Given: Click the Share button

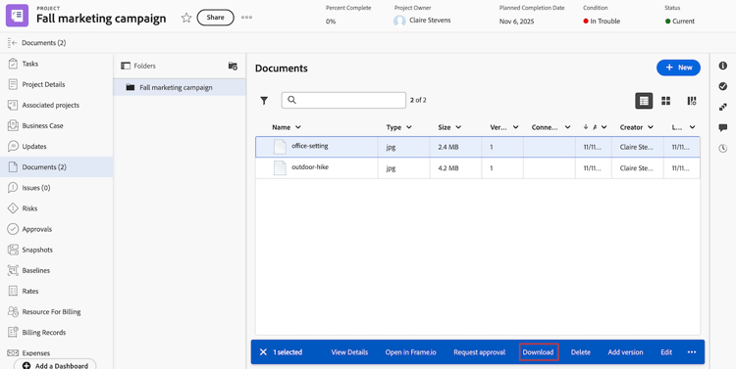Looking at the screenshot, I should tap(216, 18).
